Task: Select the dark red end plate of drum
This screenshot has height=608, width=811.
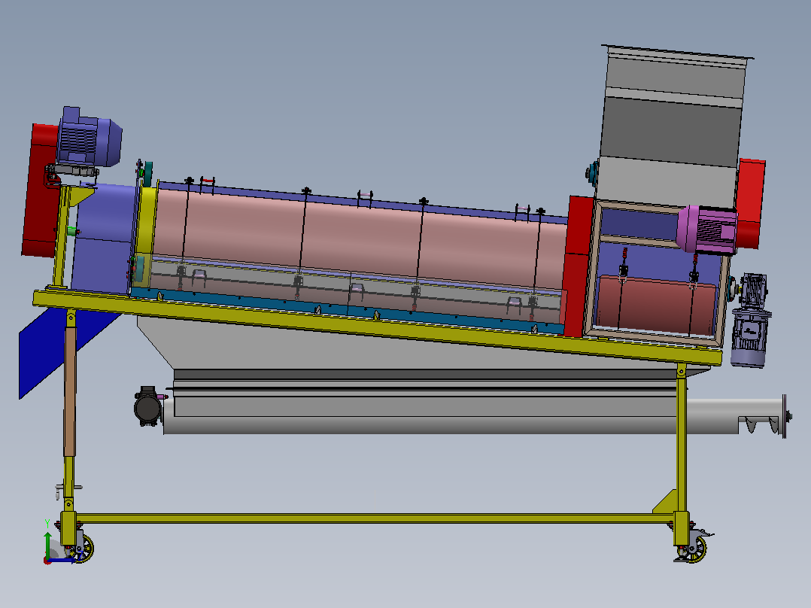Action: 578,266
